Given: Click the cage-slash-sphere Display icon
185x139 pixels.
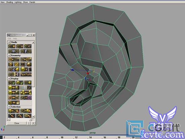Looking at the screenshot, I should pyautogui.click(x=28, y=82).
